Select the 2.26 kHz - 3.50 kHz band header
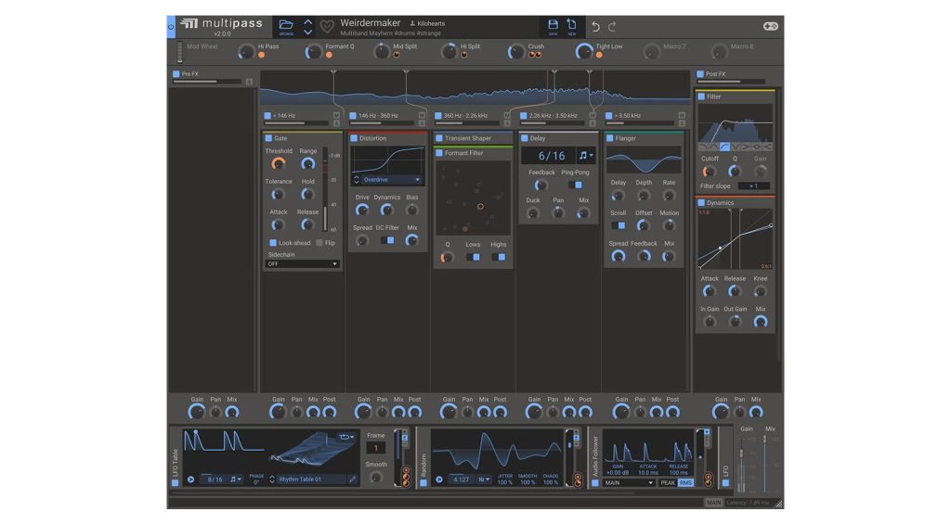The width and height of the screenshot is (951, 524). click(x=554, y=115)
